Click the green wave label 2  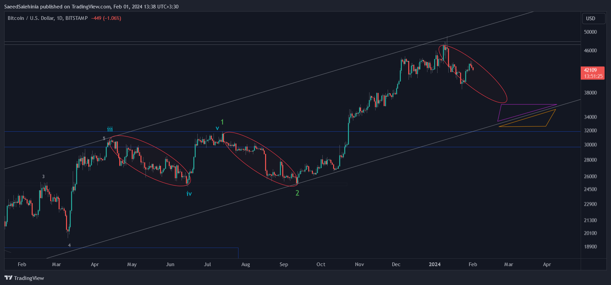pyautogui.click(x=297, y=193)
